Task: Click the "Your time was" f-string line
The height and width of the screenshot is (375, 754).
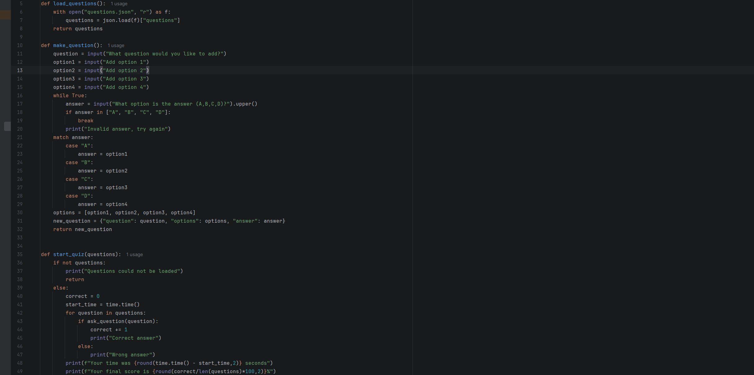Action: point(169,363)
